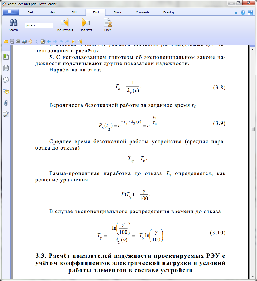Select the arrow pointer annotation tool
Image resolution: width=257 pixels, height=281 pixels.
click(37, 41)
